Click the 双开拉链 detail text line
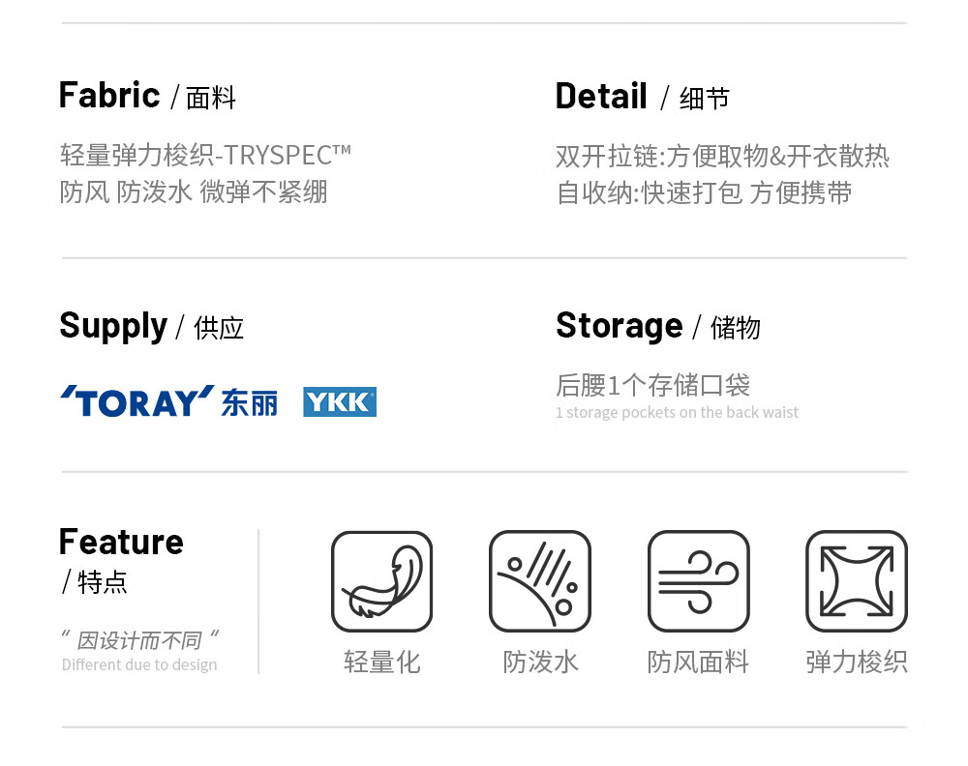 pos(722,157)
